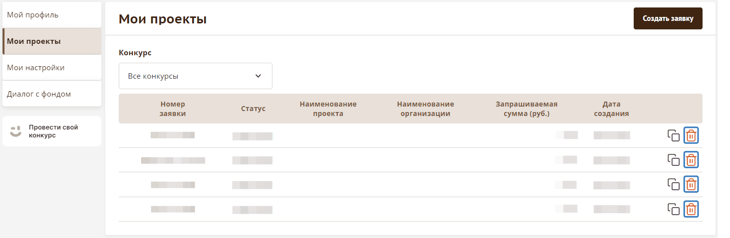730x238 pixels.
Task: Delete the first project row
Action: point(691,135)
